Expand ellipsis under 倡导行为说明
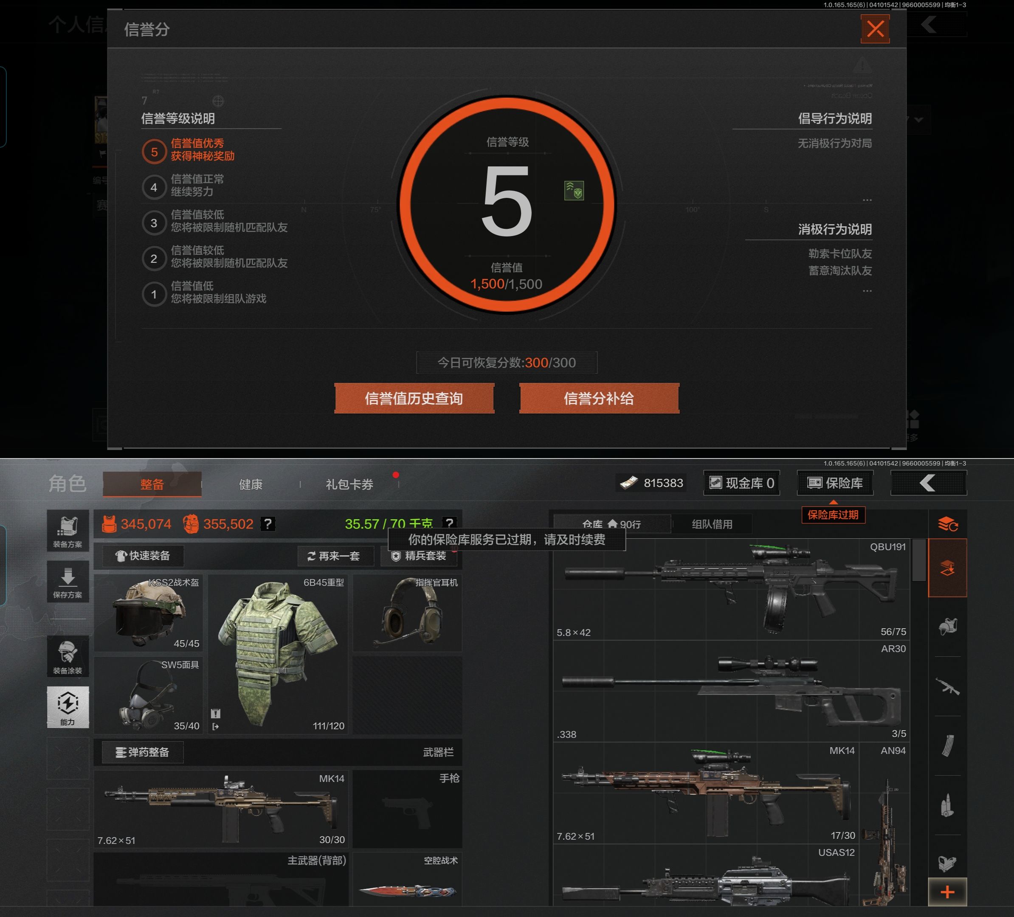1014x917 pixels. pos(867,200)
